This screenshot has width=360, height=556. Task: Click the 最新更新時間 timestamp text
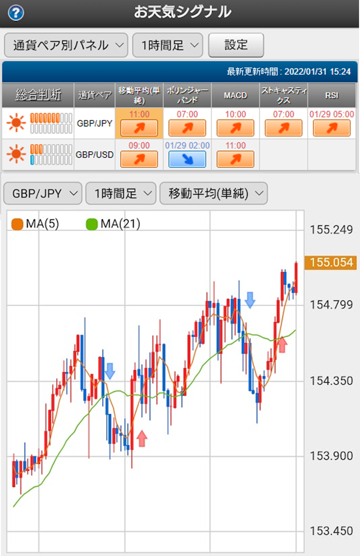[x=289, y=71]
